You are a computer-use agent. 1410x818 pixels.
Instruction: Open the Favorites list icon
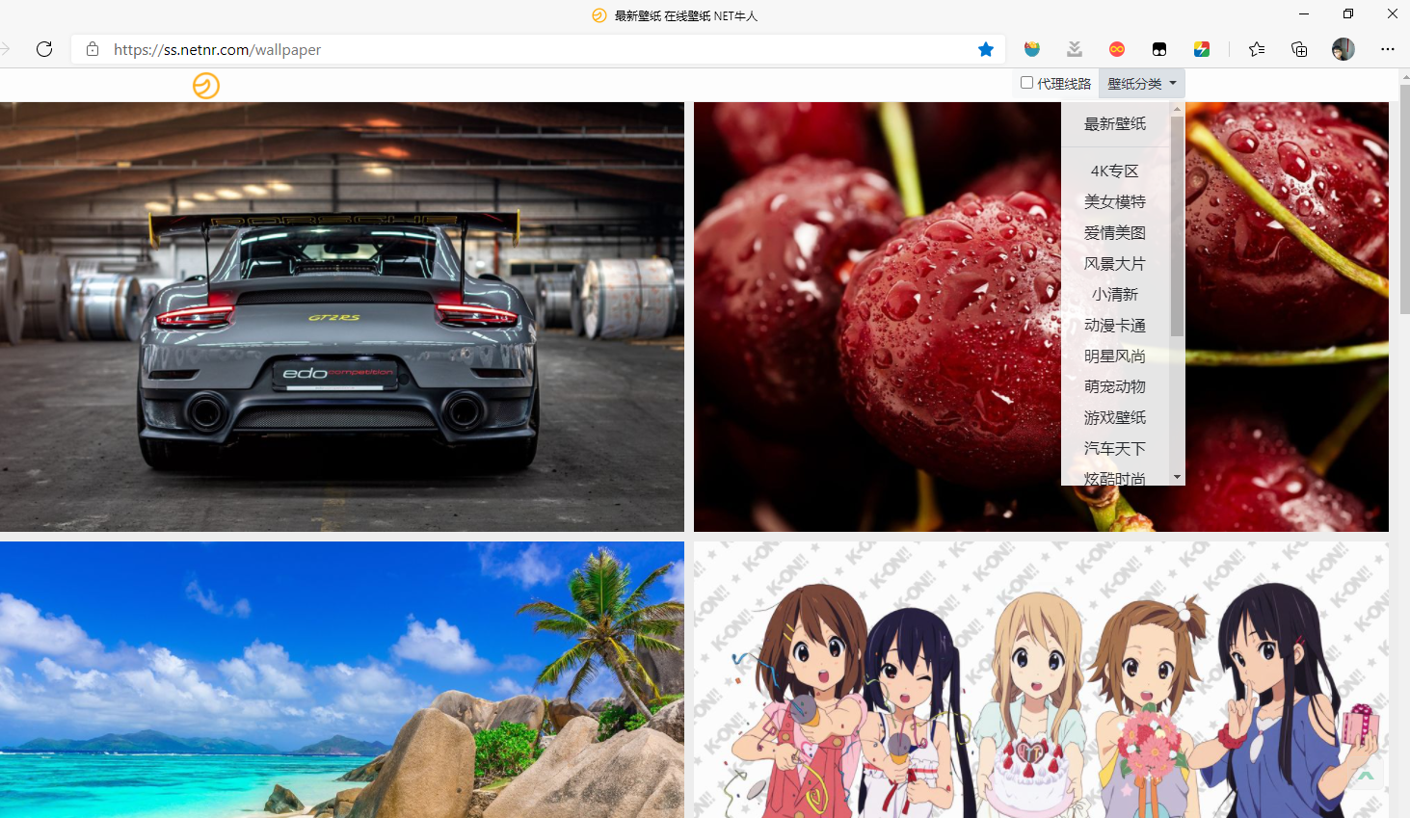pyautogui.click(x=1257, y=49)
